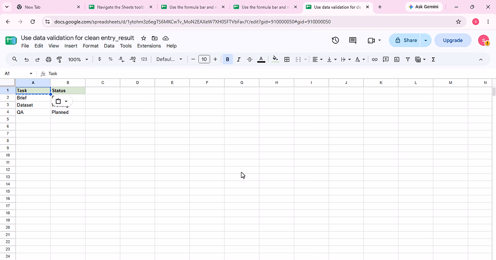This screenshot has height=260, width=496.
Task: Open the text color picker
Action: 261,59
